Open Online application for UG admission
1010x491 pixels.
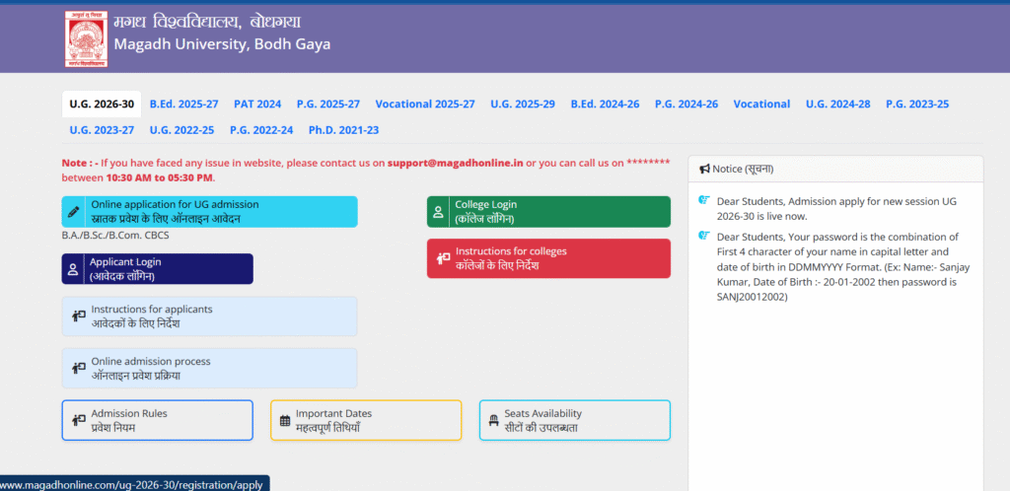click(x=209, y=212)
